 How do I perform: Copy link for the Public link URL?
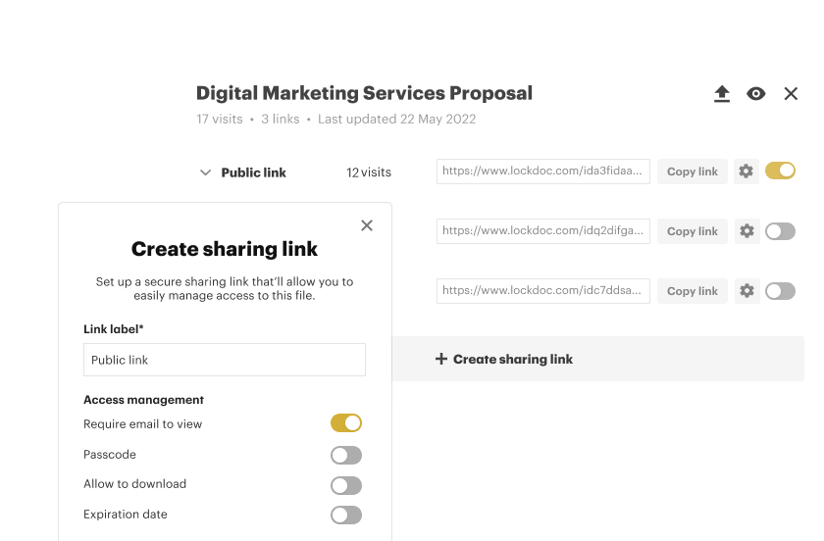pyautogui.click(x=693, y=172)
